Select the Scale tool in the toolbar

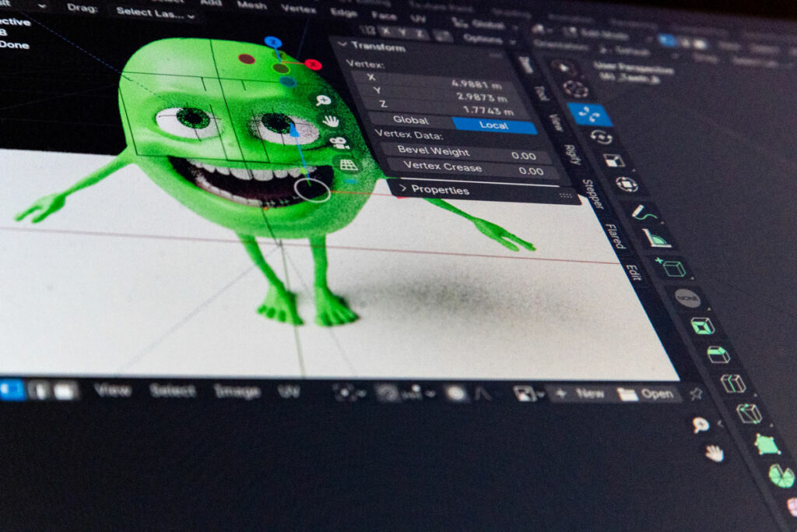click(614, 160)
